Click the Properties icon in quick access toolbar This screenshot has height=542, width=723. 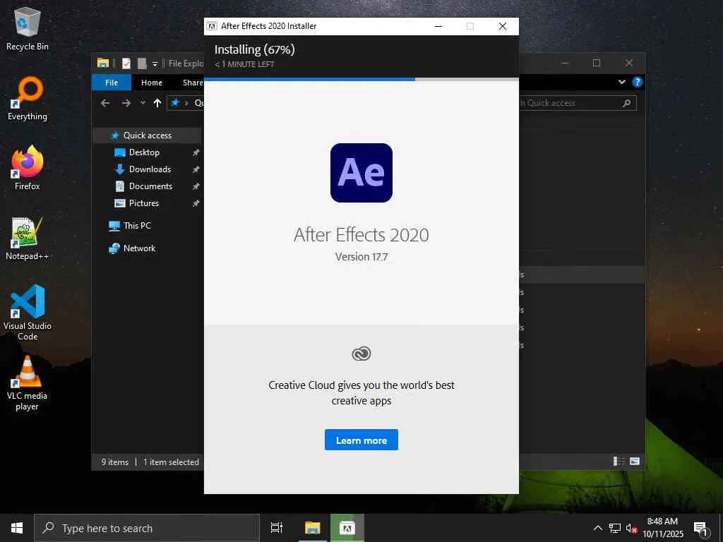tap(126, 63)
